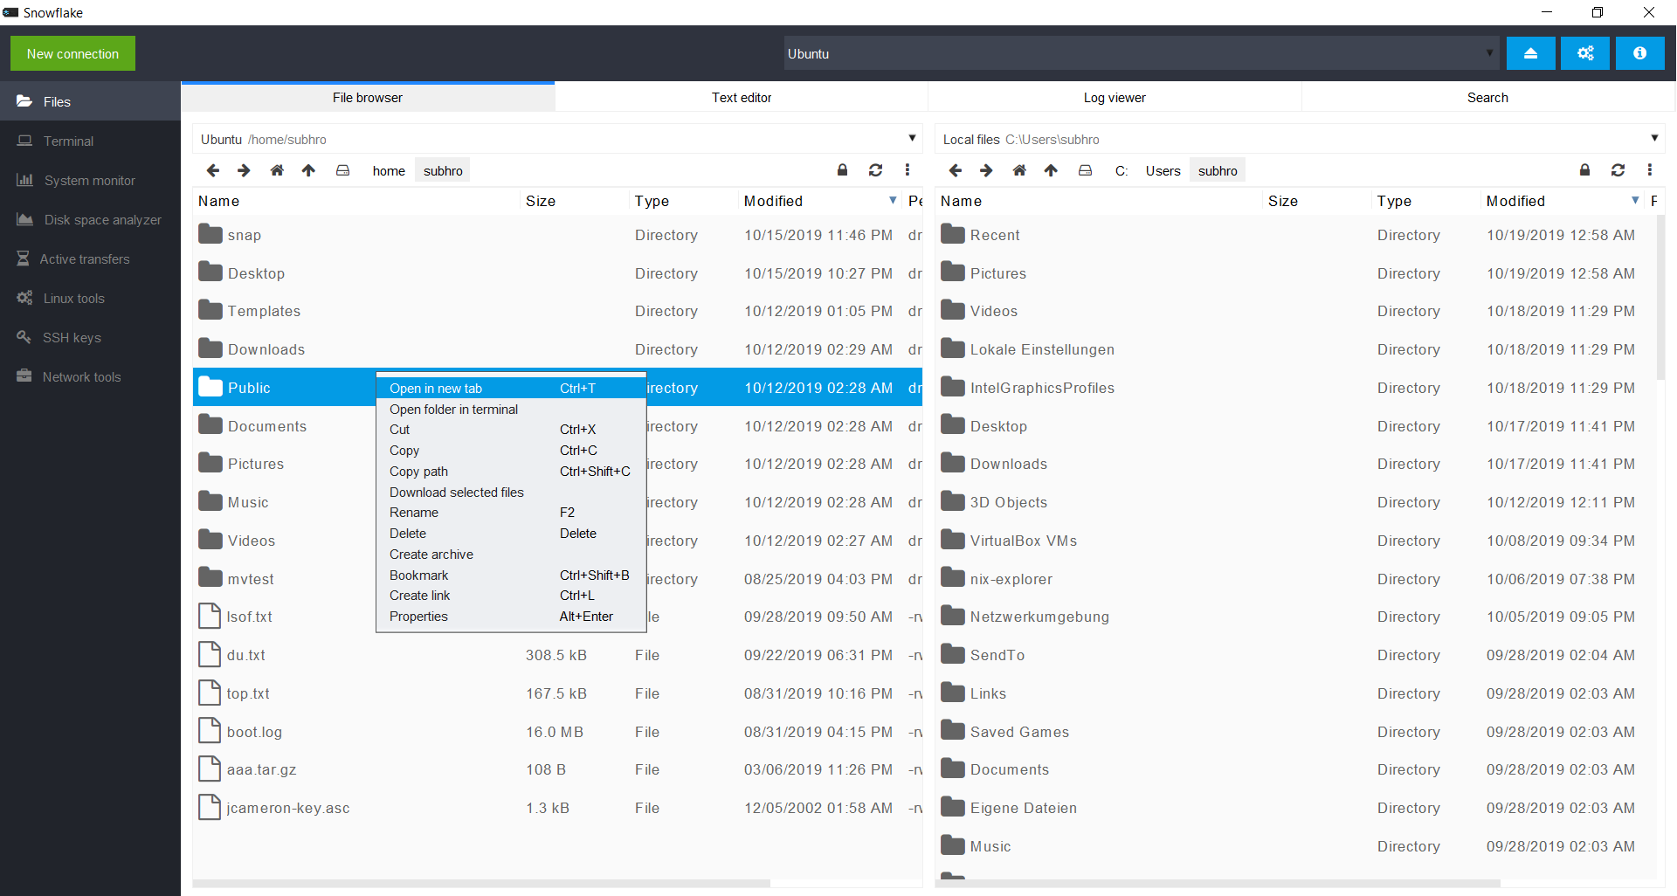The height and width of the screenshot is (896, 1677).
Task: Open settings with the gears icon
Action: click(1585, 53)
